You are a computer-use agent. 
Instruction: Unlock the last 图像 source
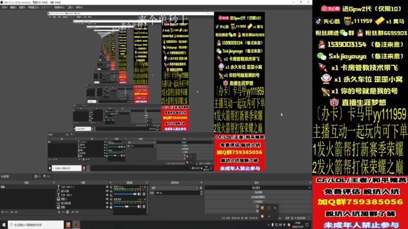click(111, 207)
